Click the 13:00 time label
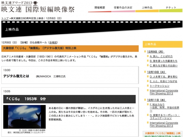183x137 pixels. tap(7, 70)
